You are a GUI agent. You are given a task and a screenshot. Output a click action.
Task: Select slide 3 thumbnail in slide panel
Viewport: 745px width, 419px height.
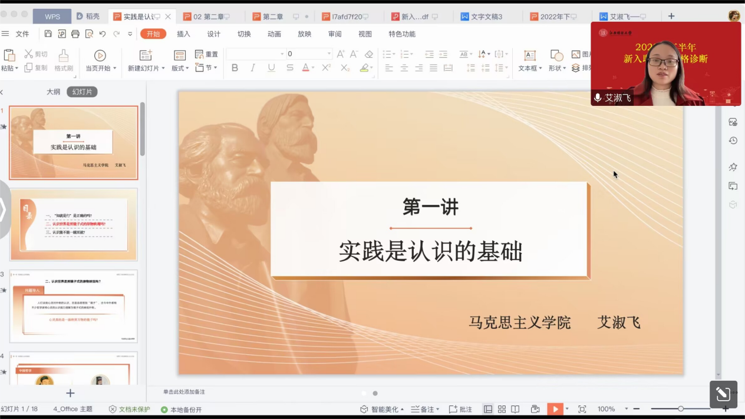74,306
